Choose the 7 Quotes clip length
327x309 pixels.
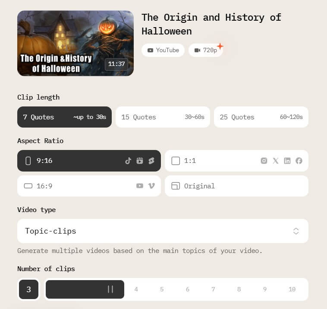pos(64,117)
